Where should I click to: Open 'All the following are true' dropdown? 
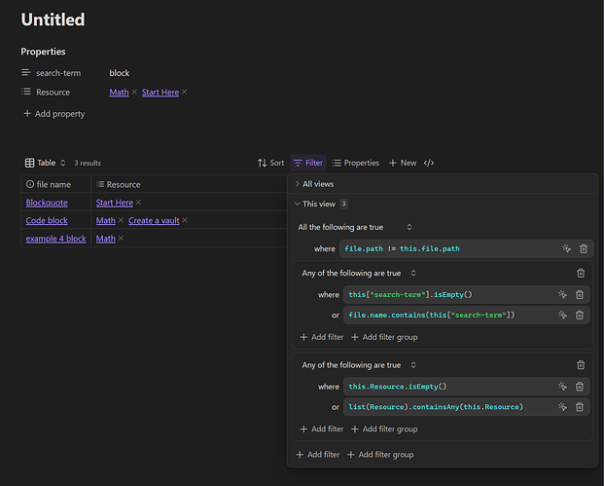pyautogui.click(x=355, y=227)
